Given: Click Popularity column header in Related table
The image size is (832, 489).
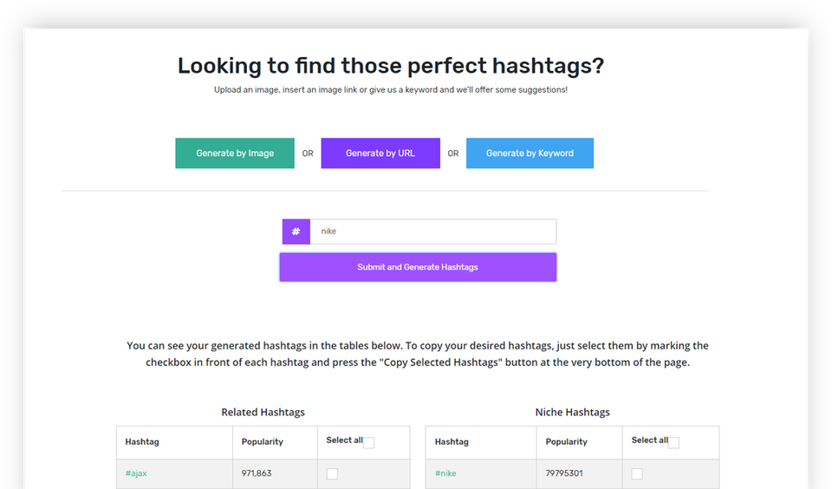Looking at the screenshot, I should click(x=263, y=442).
